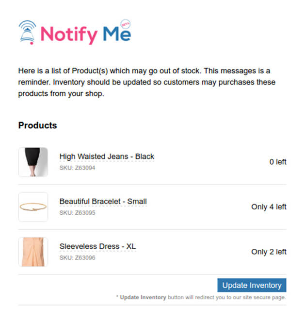The width and height of the screenshot is (305, 309).
Task: Open the High Waisted Jeans product thumbnail
Action: [33, 162]
